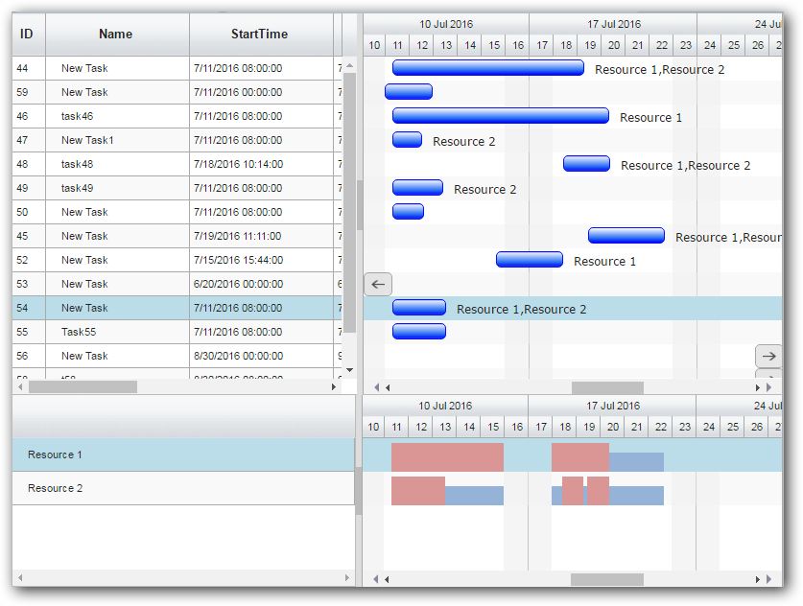803x606 pixels.
Task: Click the 17 Jul 2016 week header in Gantt chart
Action: tap(613, 24)
